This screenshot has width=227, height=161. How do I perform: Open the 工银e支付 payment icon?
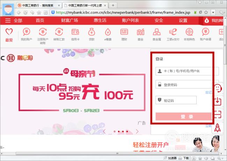tap(173, 32)
